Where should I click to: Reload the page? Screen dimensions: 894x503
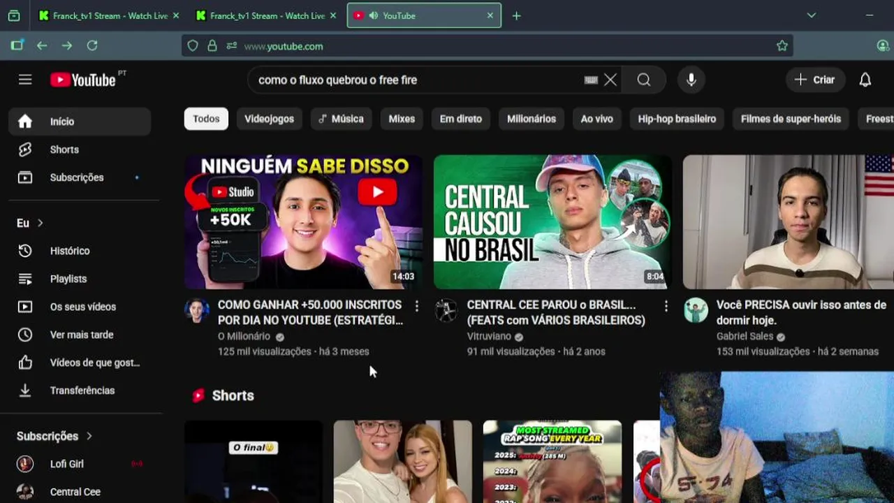92,45
